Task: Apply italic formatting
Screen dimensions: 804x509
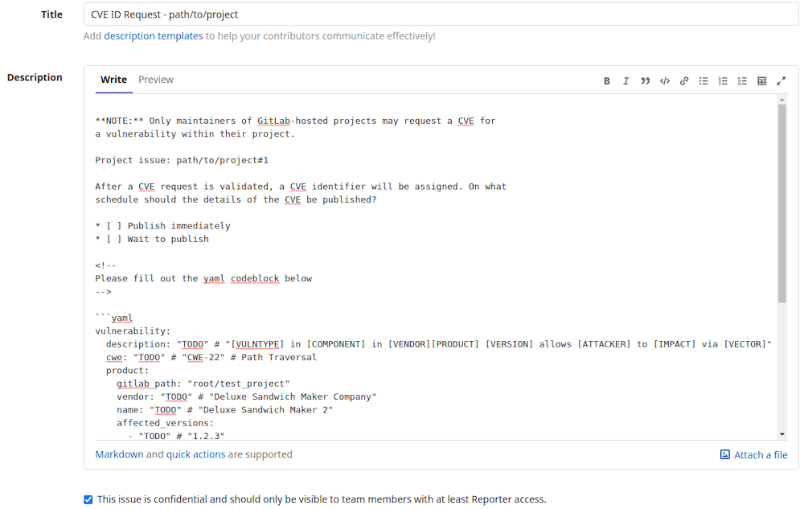Action: tap(626, 80)
